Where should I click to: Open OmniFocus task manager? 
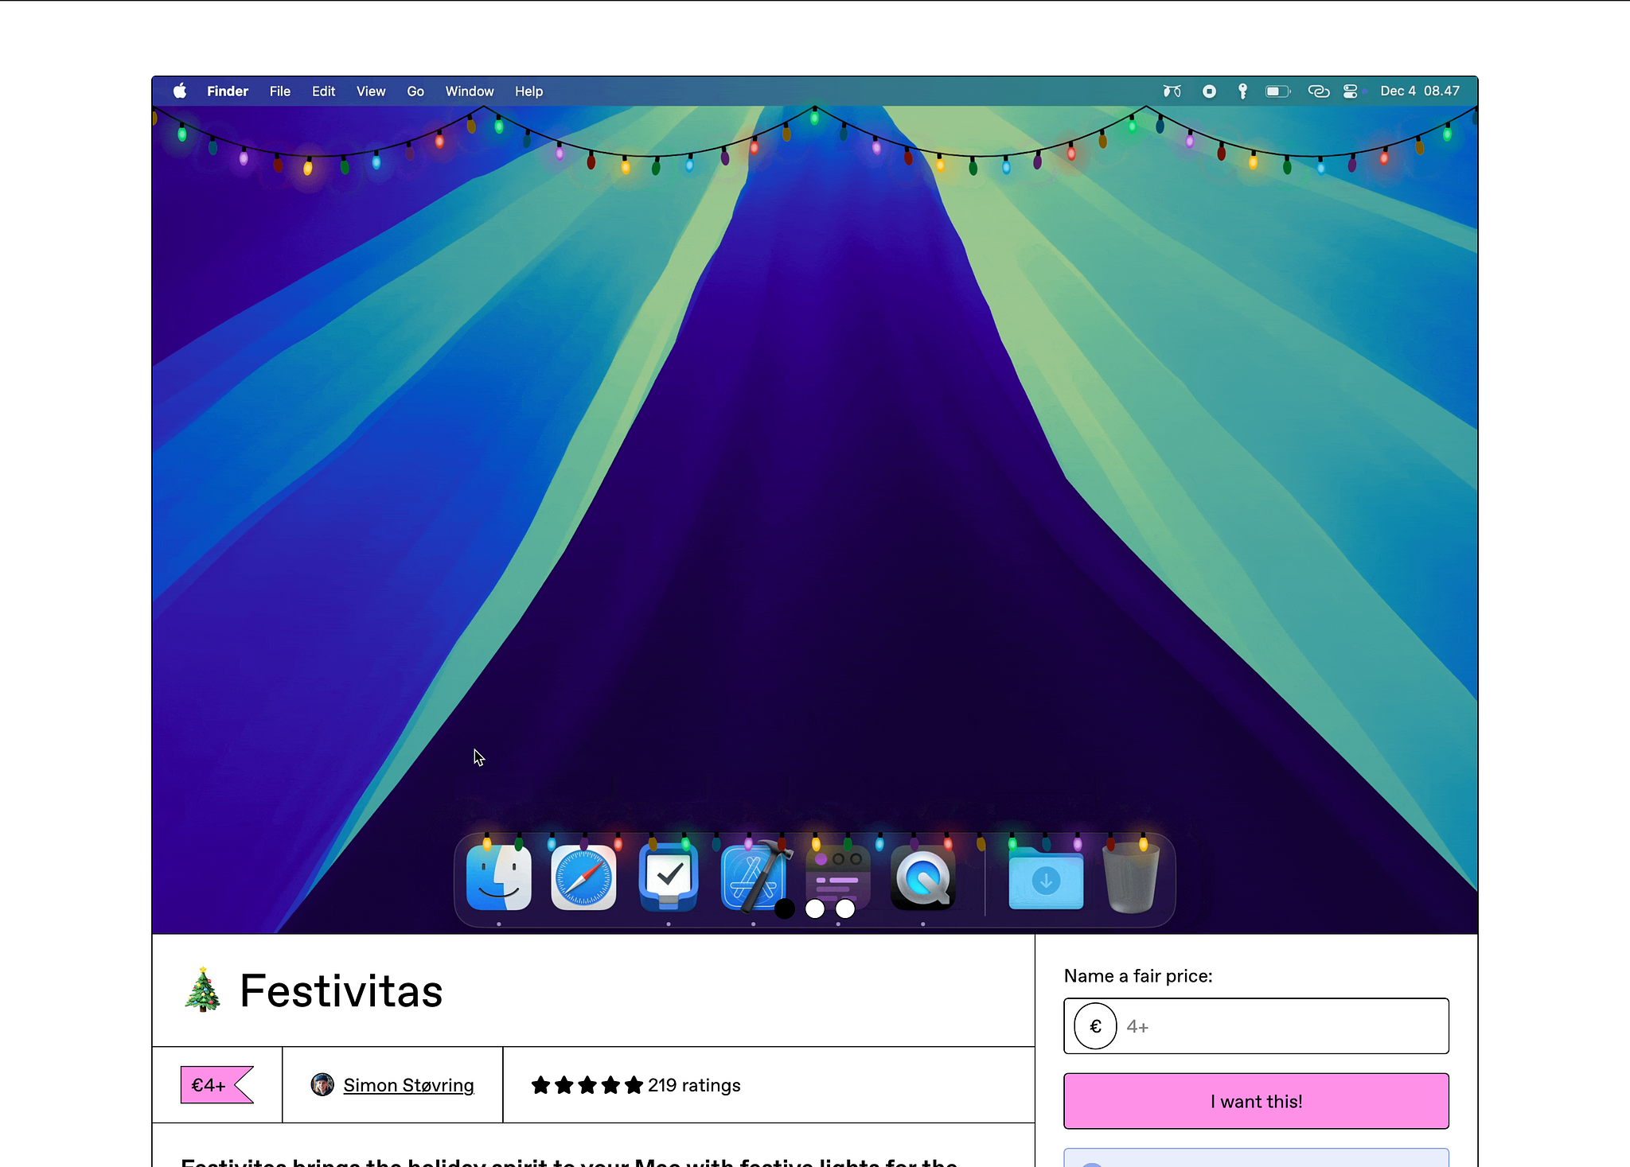(x=667, y=877)
